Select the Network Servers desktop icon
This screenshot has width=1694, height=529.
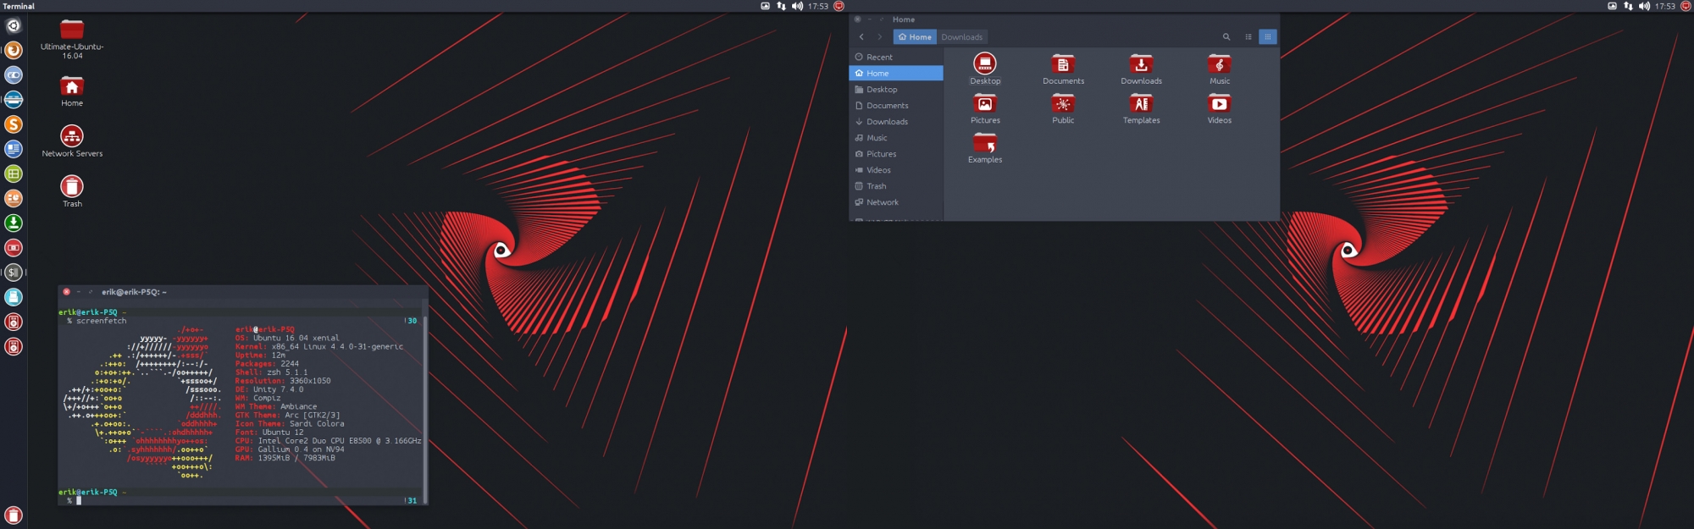pos(72,141)
